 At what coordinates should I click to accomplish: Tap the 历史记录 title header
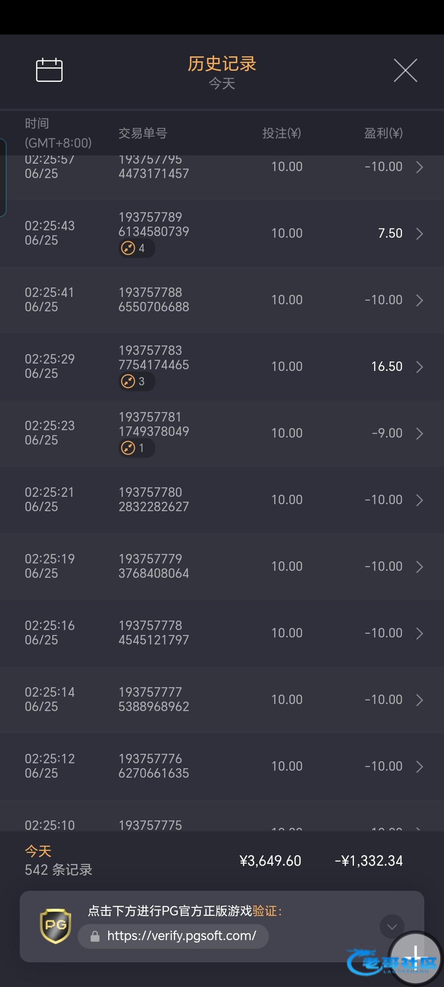pyautogui.click(x=222, y=64)
